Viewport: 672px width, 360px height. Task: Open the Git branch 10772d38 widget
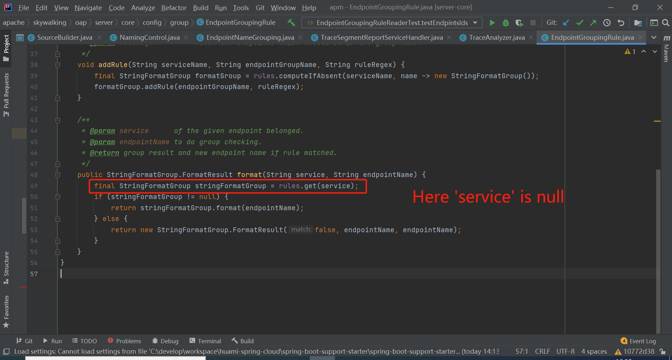click(635, 351)
